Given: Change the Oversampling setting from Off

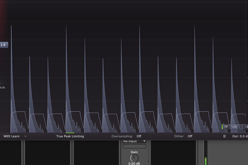Looking at the screenshot, I should click(139, 136).
